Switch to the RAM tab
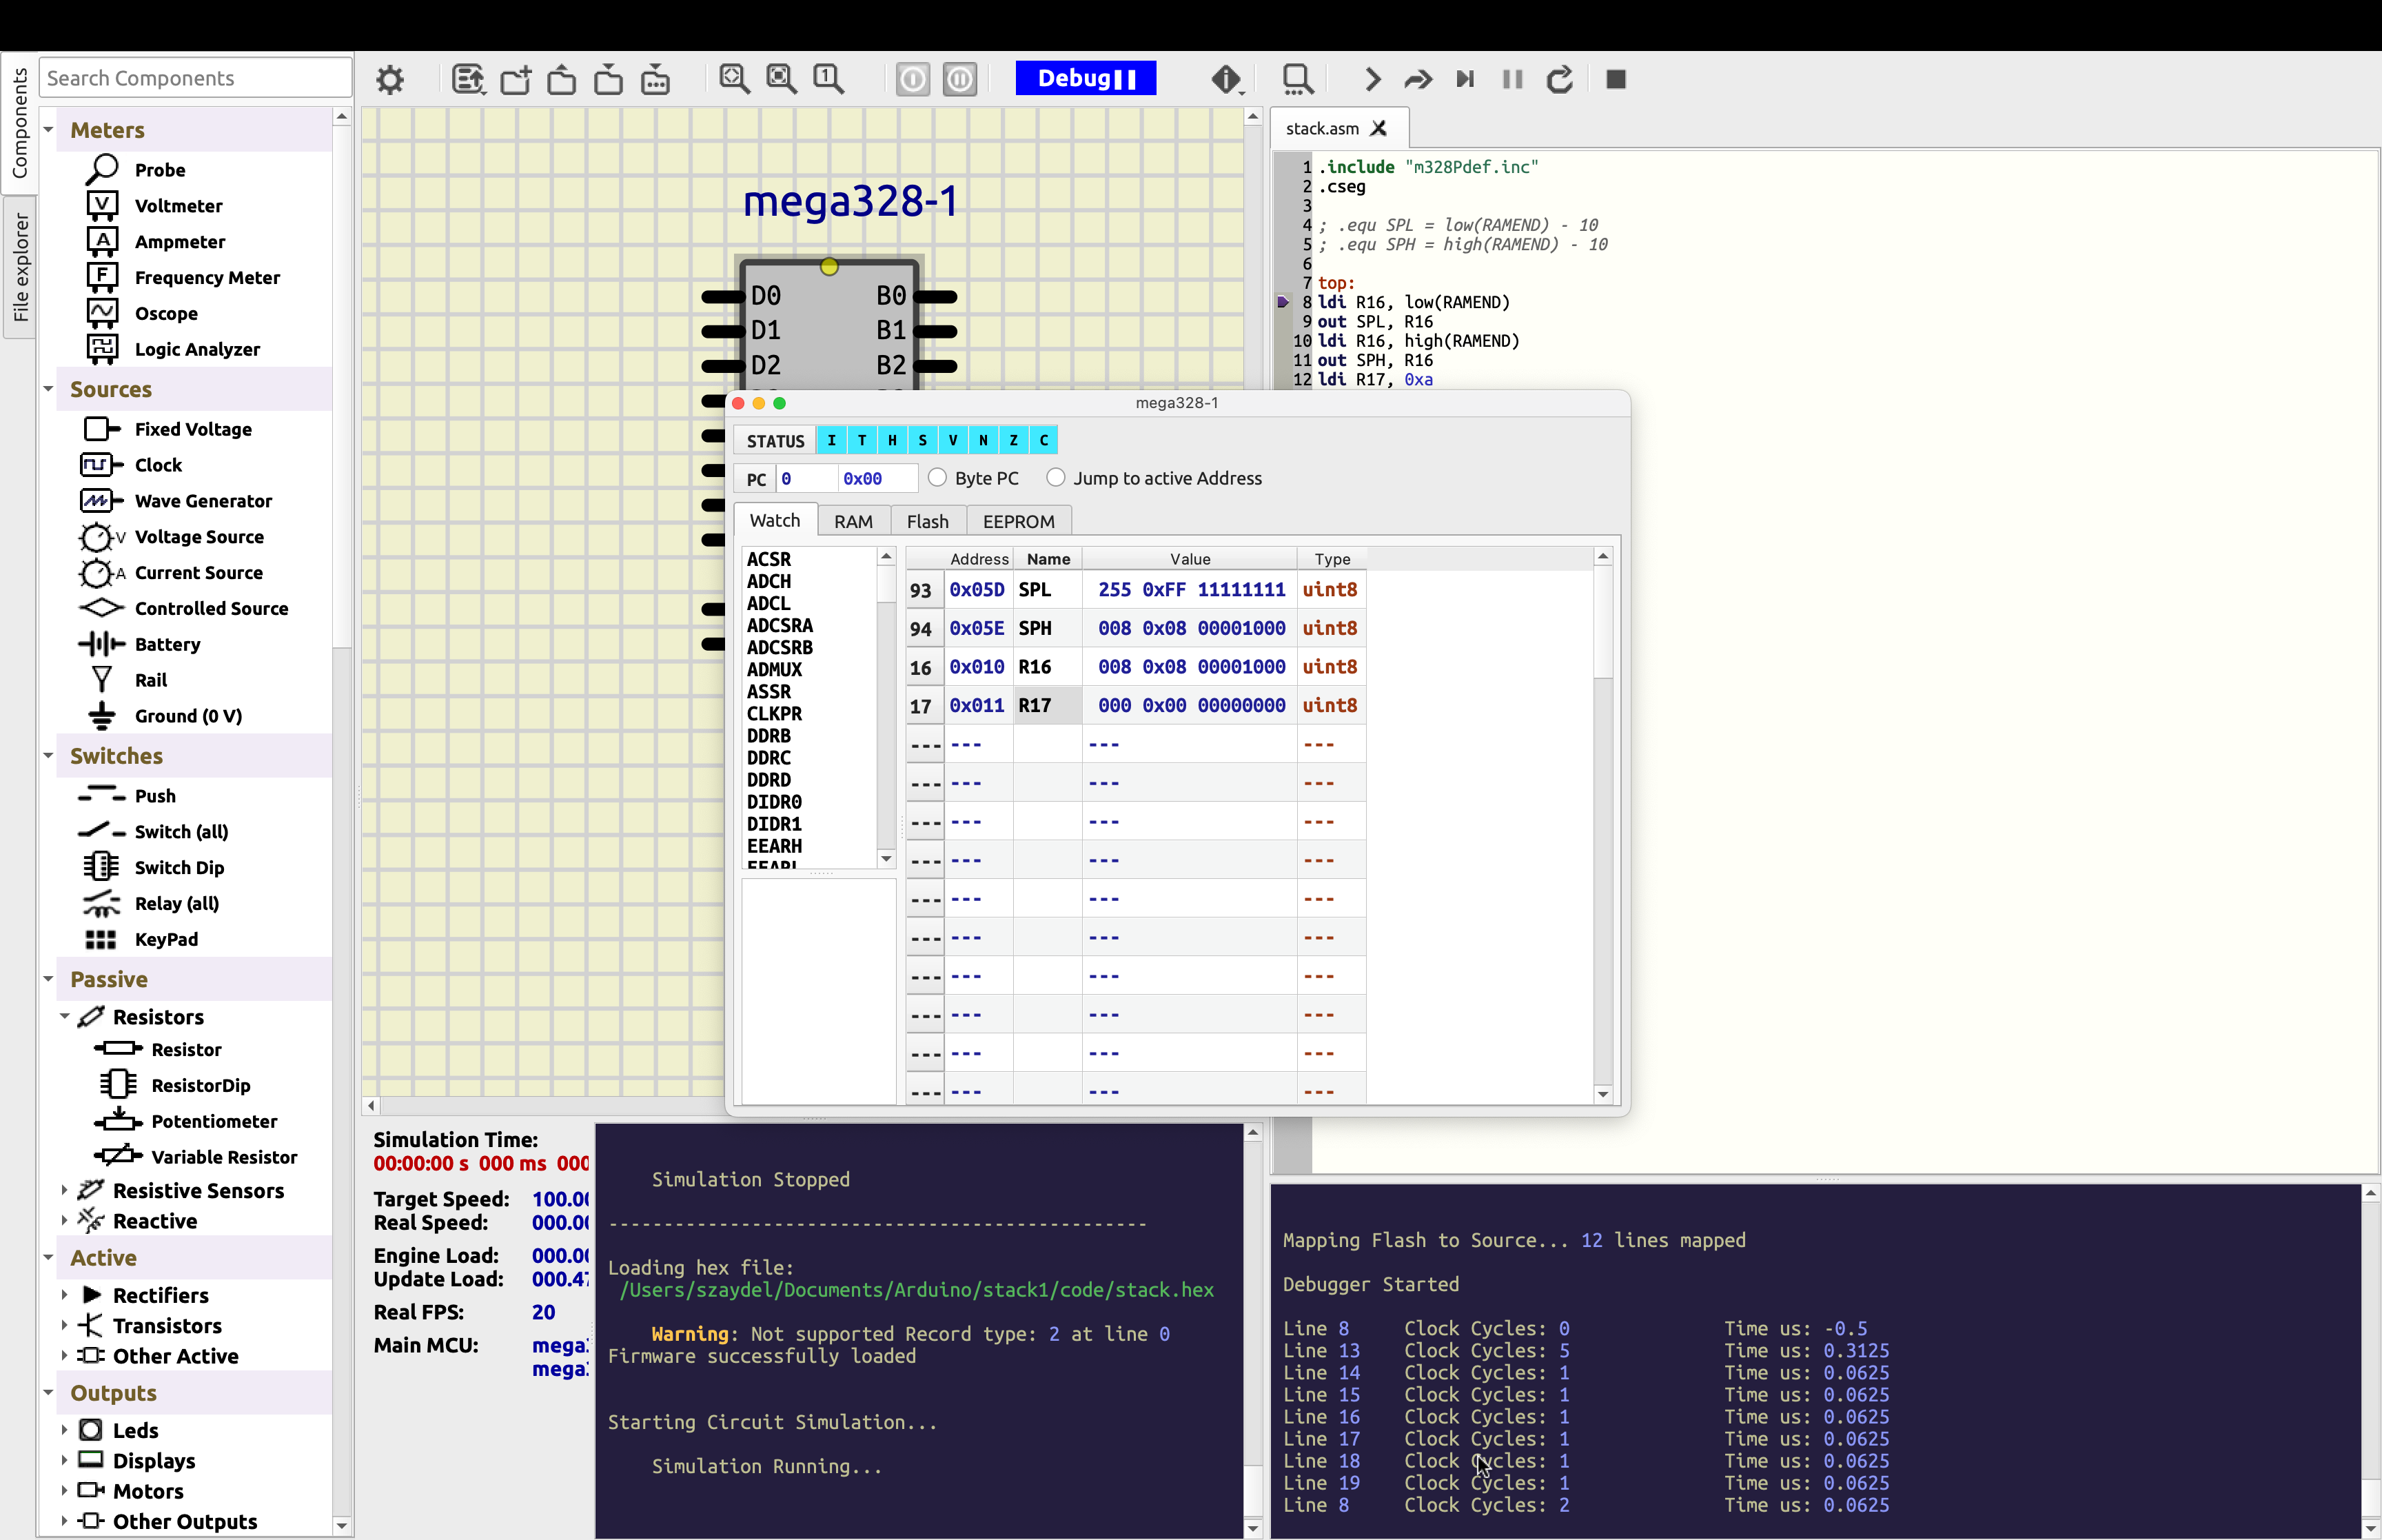Viewport: 2382px width, 1540px height. (x=853, y=521)
